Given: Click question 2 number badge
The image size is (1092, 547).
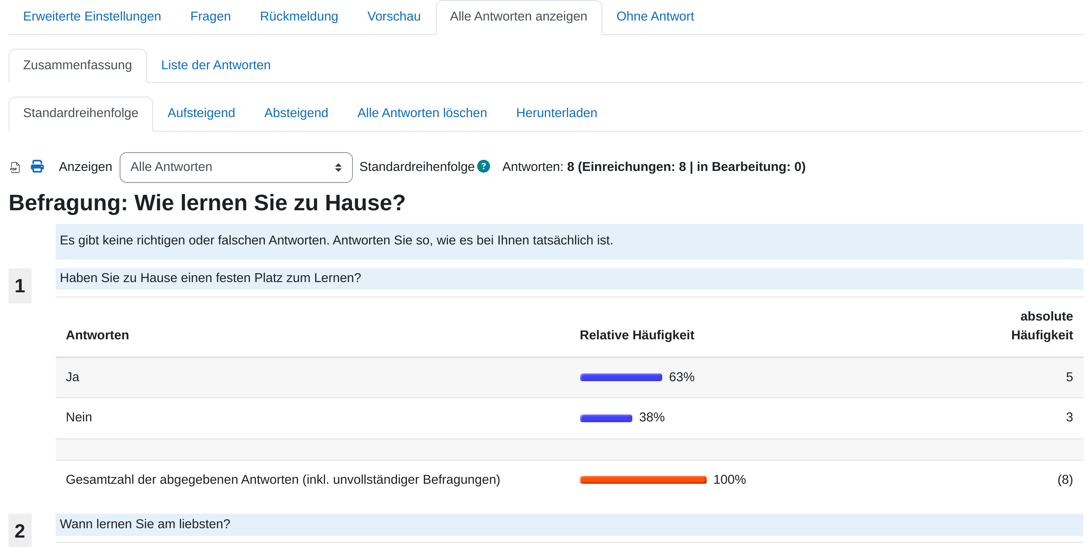Looking at the screenshot, I should pyautogui.click(x=20, y=530).
